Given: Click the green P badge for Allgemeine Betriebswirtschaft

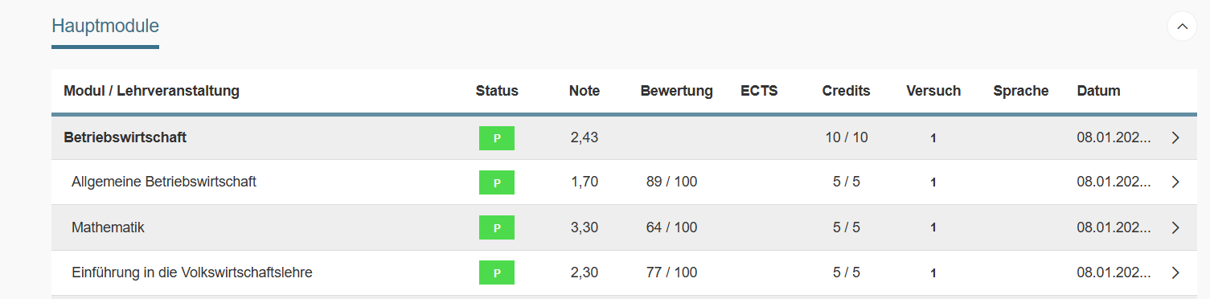Looking at the screenshot, I should point(497,182).
